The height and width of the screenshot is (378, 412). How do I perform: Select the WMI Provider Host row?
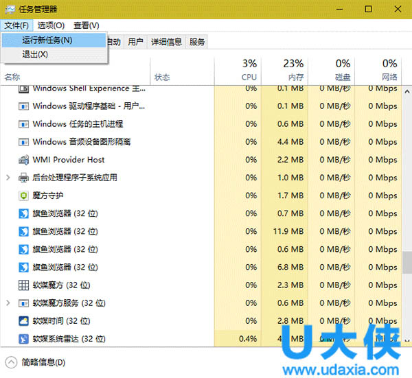point(201,160)
